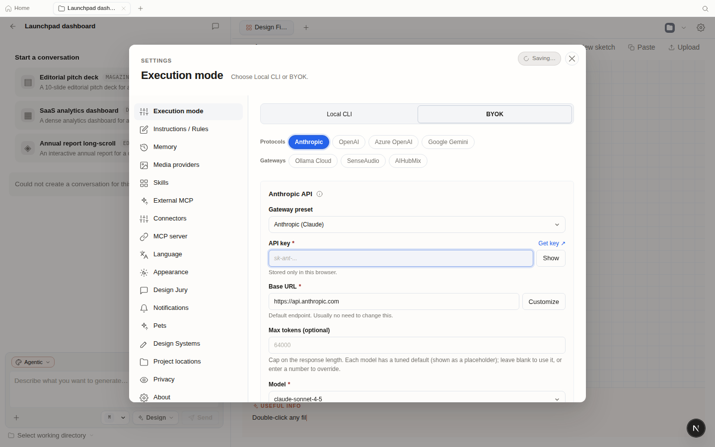Open the Gateway preset dropdown

pyautogui.click(x=417, y=224)
